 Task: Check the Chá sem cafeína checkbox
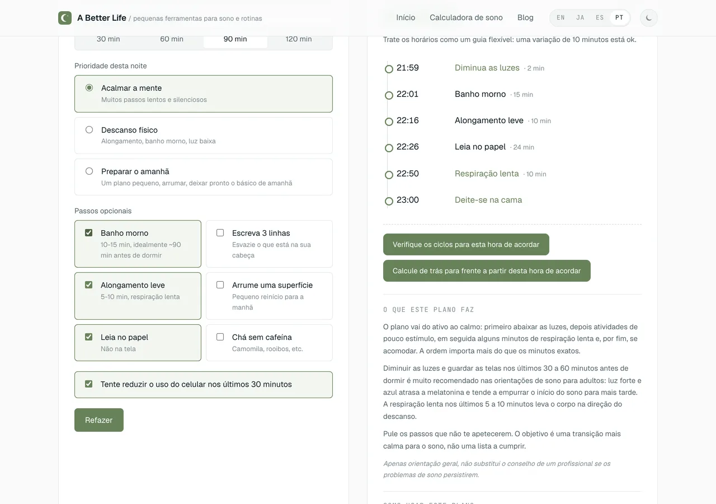[x=220, y=337]
